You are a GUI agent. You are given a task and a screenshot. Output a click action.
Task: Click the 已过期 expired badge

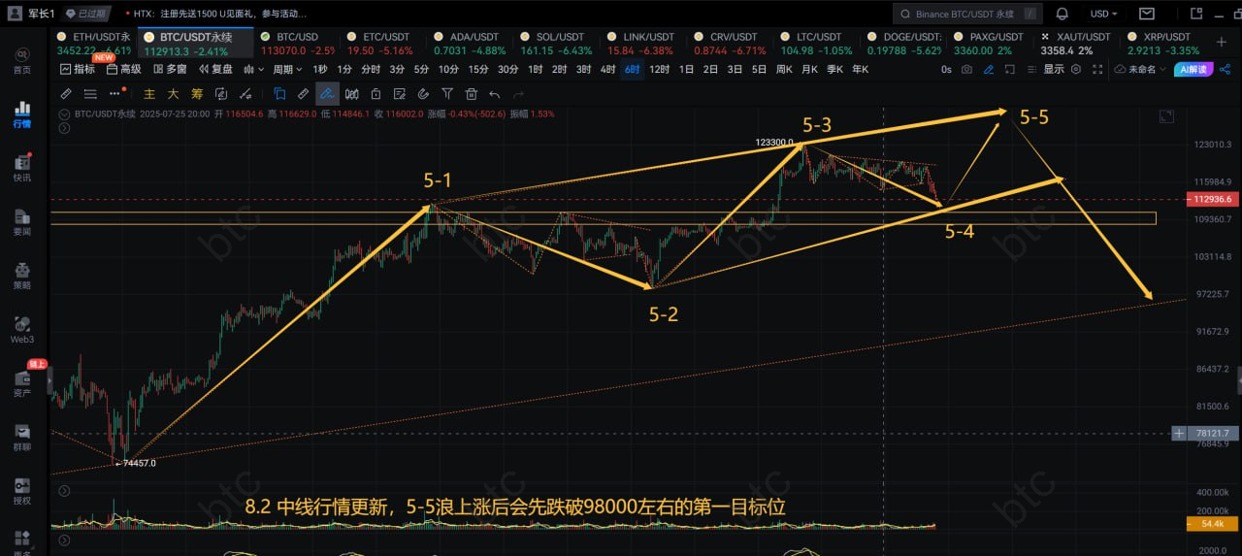[x=87, y=14]
